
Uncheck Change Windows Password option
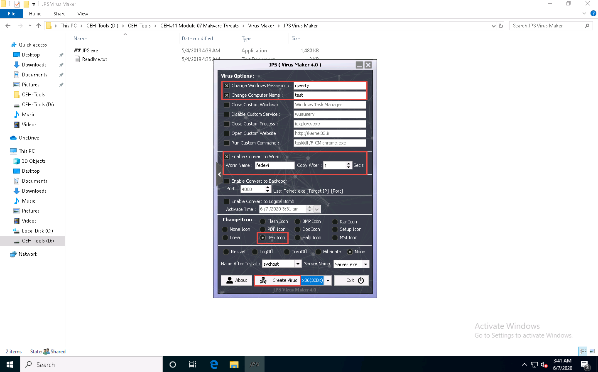tap(227, 86)
